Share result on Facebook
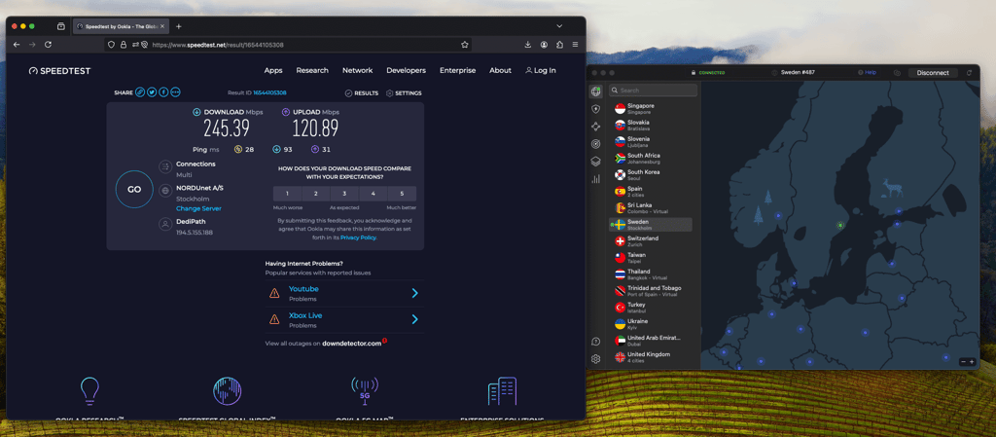This screenshot has height=437, width=996. (163, 92)
